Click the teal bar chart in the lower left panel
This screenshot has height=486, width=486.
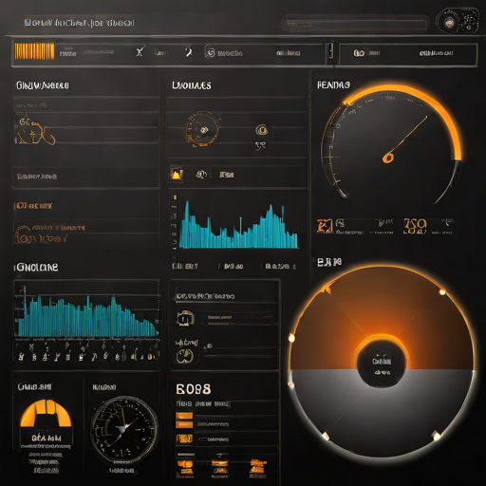87,316
